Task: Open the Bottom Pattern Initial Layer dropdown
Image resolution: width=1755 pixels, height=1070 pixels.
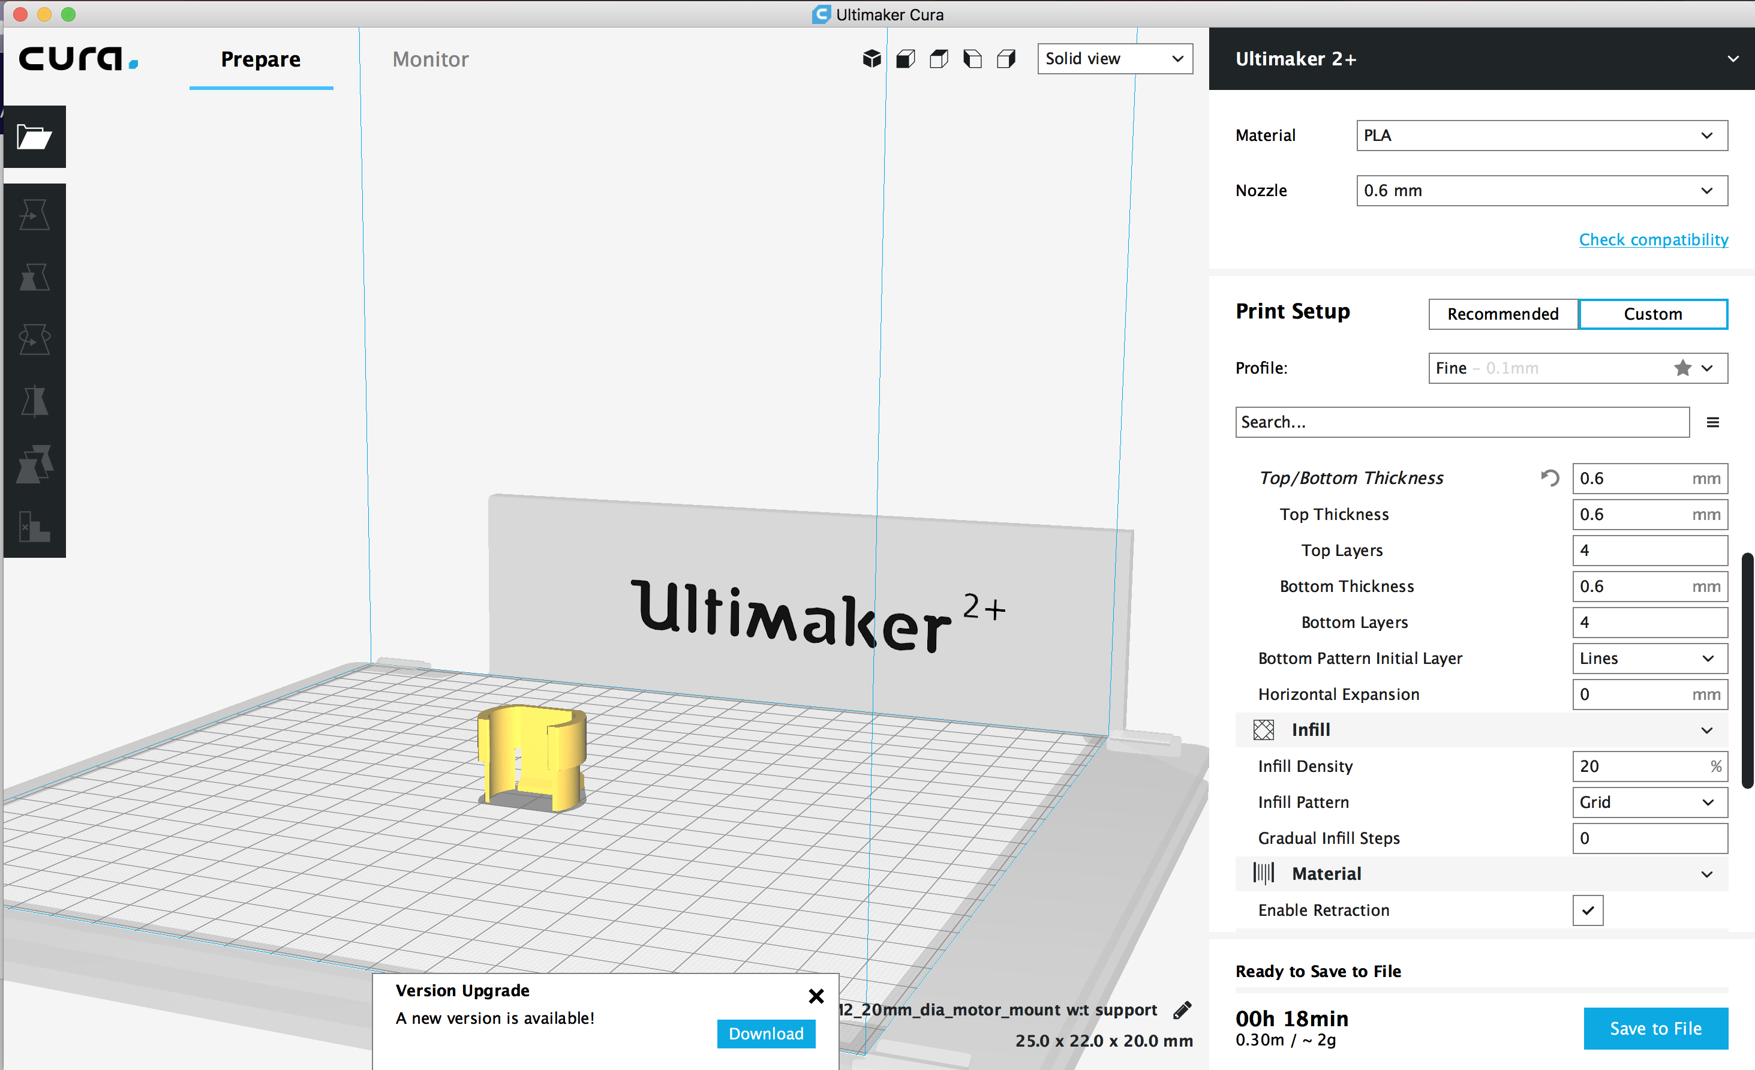Action: pos(1648,657)
